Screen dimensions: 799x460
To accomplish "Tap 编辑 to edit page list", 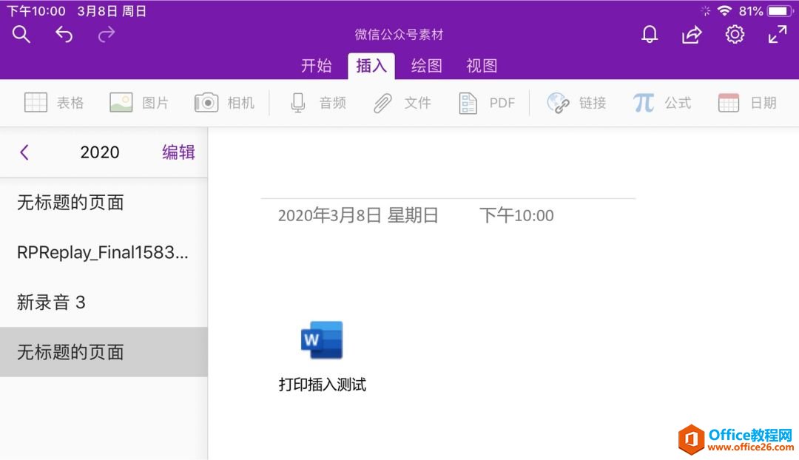I will (178, 152).
